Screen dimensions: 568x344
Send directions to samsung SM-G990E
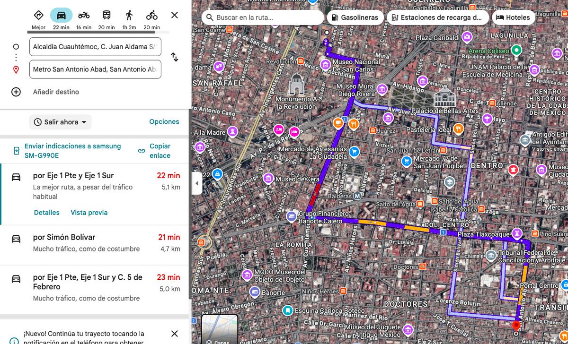click(72, 151)
